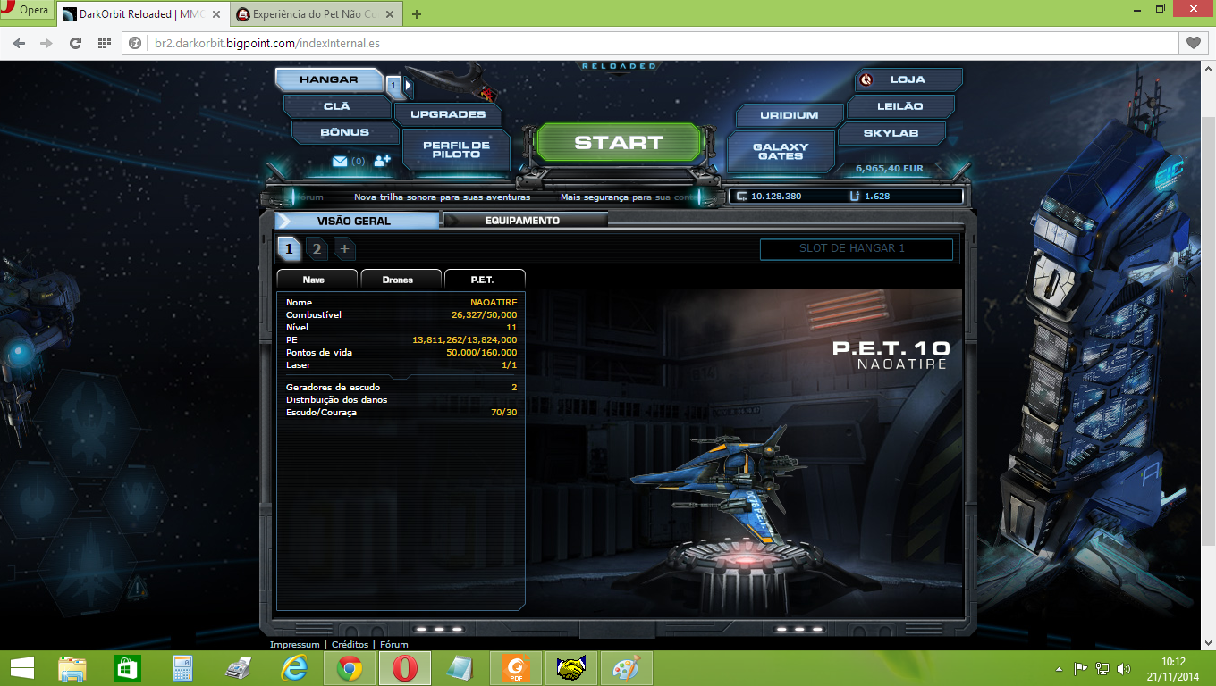Switch to Google Chrome in the taskbar

(350, 668)
